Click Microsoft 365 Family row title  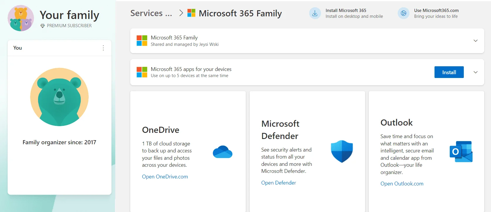(174, 38)
